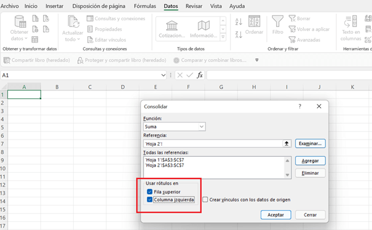Image resolution: width=372 pixels, height=230 pixels.
Task: Click Volver a aplicar filter
Action: 309,29
